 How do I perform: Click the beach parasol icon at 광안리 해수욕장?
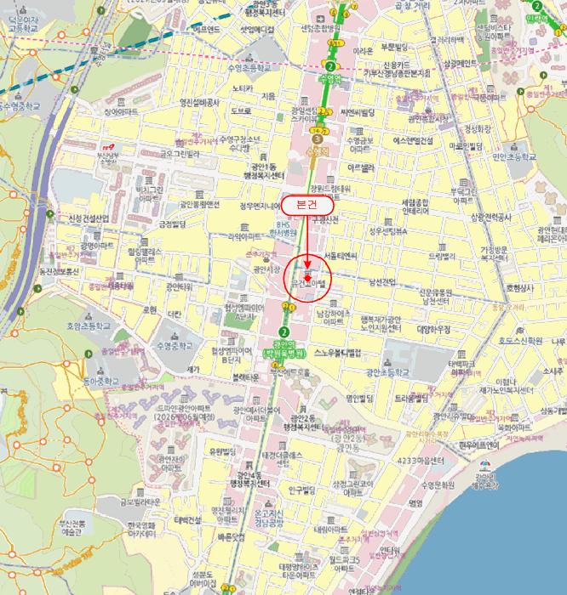tap(484, 465)
